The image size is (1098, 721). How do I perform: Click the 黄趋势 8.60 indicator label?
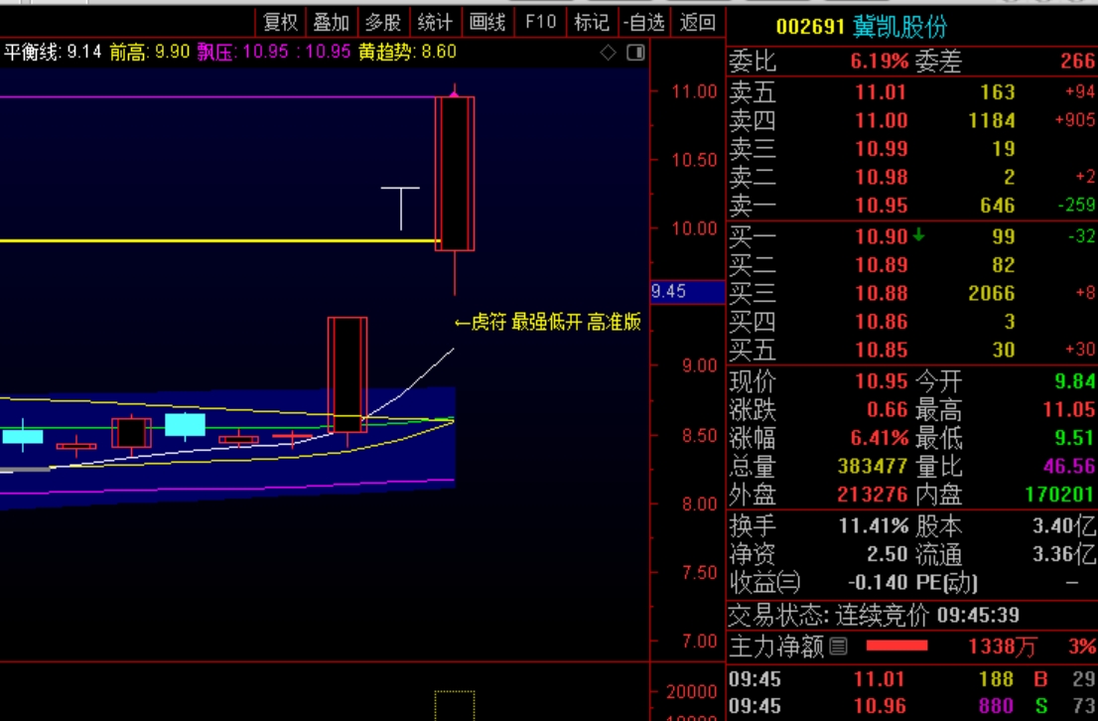tap(407, 52)
